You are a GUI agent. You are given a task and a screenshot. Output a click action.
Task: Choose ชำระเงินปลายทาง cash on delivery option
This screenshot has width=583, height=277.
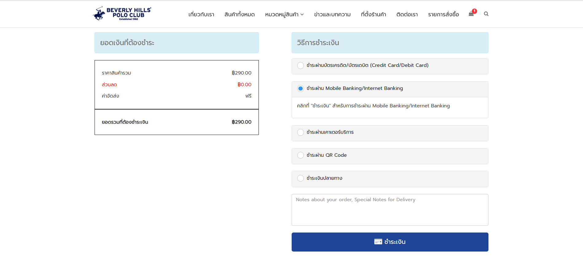(x=301, y=178)
